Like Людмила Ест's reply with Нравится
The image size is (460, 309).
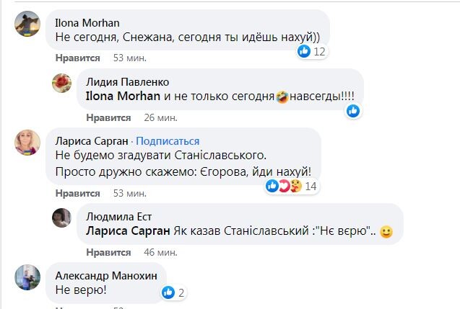click(x=108, y=252)
